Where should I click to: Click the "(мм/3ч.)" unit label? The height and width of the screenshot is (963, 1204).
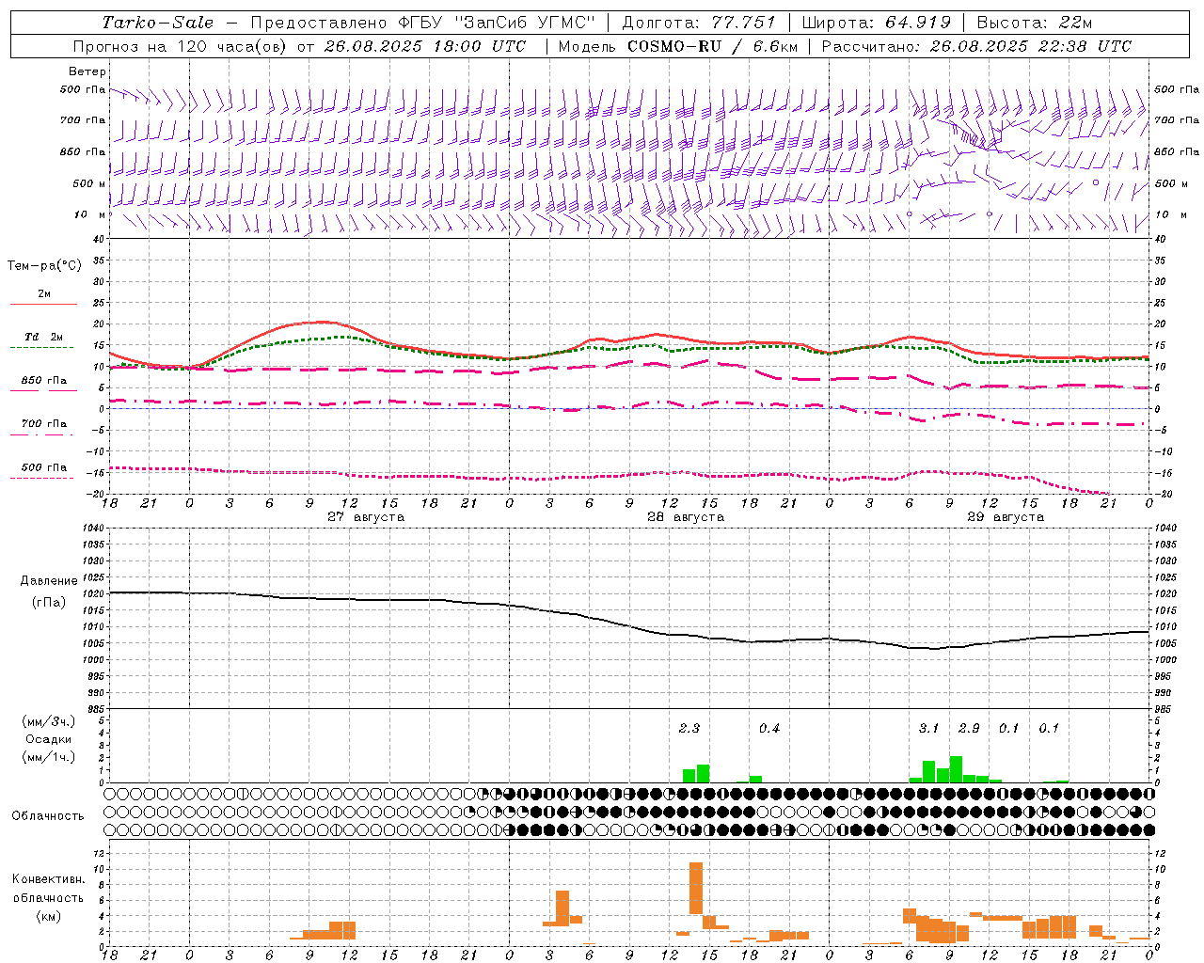click(x=48, y=721)
